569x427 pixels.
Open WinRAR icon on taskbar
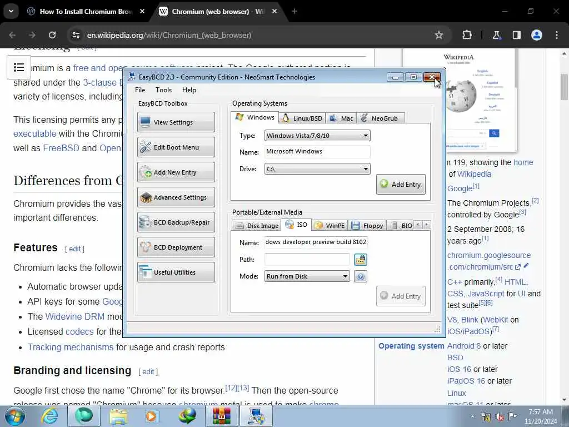pos(221,416)
